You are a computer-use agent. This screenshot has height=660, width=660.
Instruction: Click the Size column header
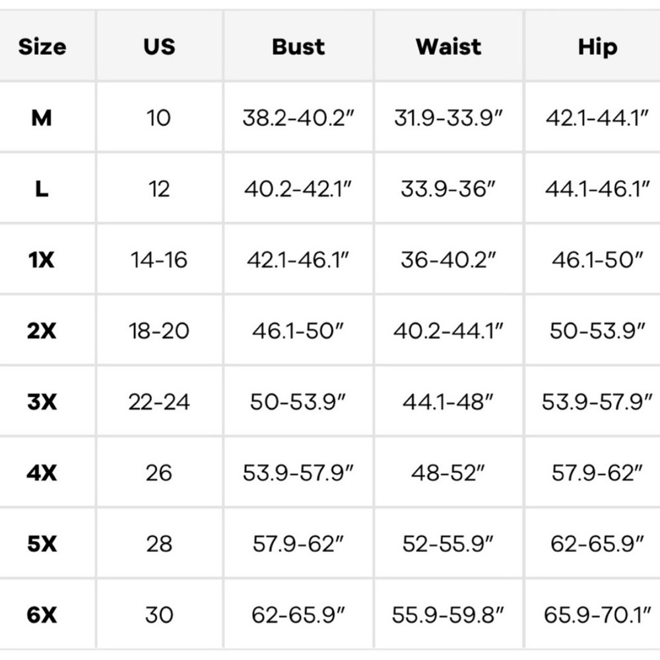pos(42,47)
